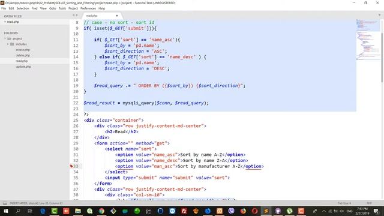Change ENG input language
The height and width of the screenshot is (216, 384).
pos(349,211)
